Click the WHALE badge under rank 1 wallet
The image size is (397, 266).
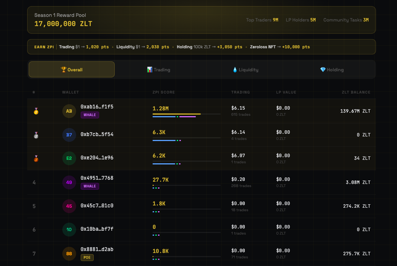click(x=89, y=115)
